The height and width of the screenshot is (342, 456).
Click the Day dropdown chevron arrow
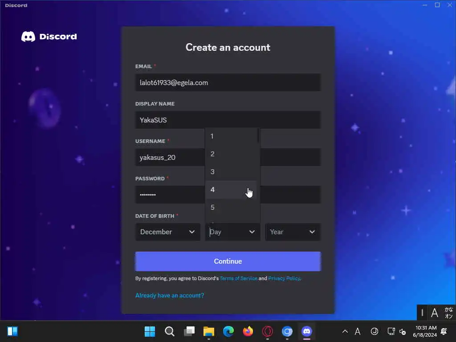pos(252,232)
